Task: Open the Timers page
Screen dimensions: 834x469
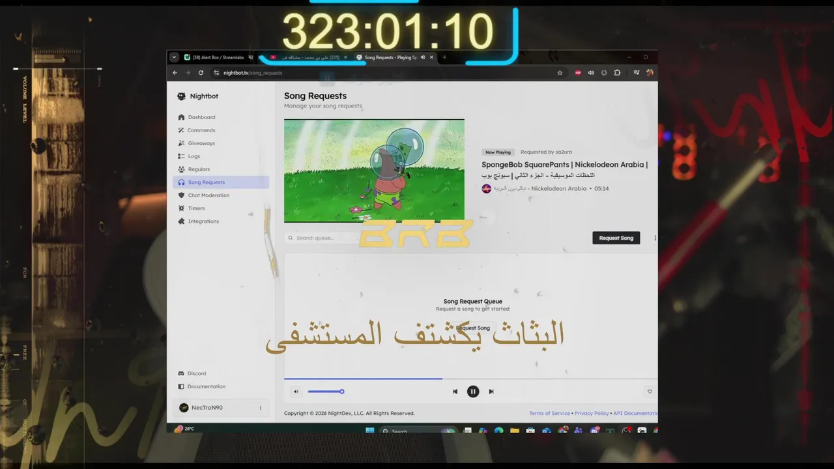Action: pos(196,208)
